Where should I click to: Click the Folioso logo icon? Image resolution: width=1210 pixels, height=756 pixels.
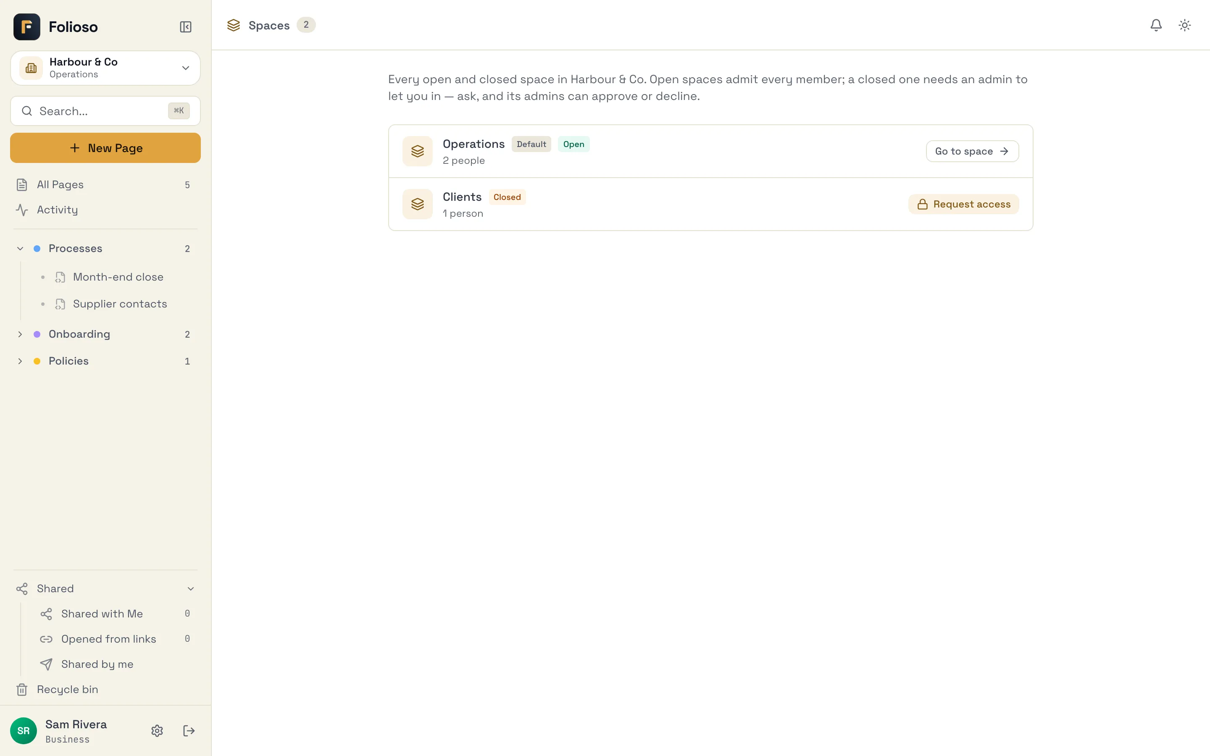click(26, 26)
